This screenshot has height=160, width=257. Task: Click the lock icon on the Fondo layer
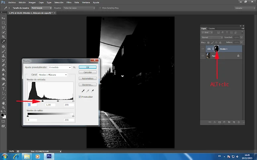(238, 56)
